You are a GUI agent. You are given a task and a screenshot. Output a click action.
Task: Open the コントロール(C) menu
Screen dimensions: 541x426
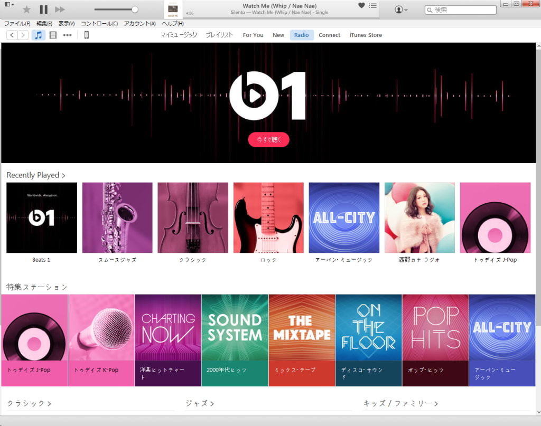(99, 23)
